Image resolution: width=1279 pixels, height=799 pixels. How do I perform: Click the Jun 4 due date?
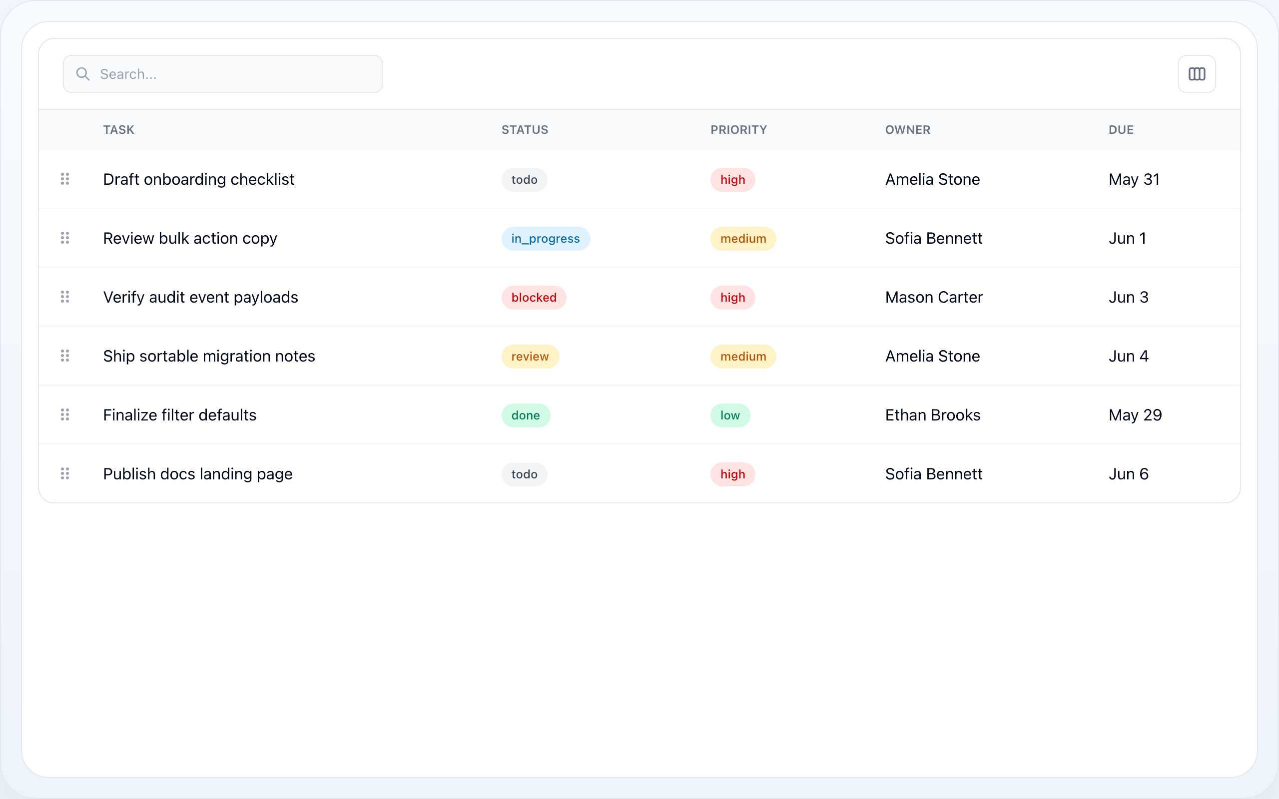(x=1129, y=356)
